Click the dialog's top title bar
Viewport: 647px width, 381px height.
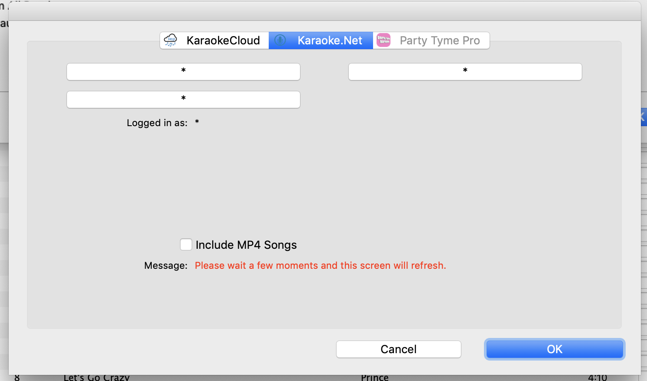[324, 11]
